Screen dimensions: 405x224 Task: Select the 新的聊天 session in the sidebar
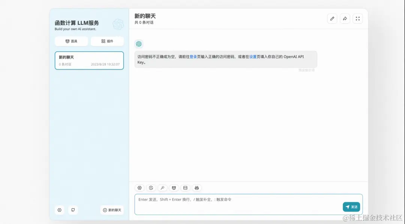tap(89, 60)
